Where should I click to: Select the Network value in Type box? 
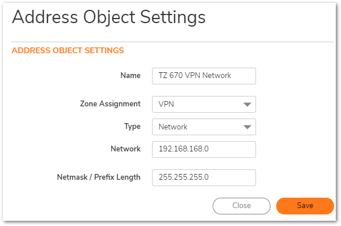(173, 127)
